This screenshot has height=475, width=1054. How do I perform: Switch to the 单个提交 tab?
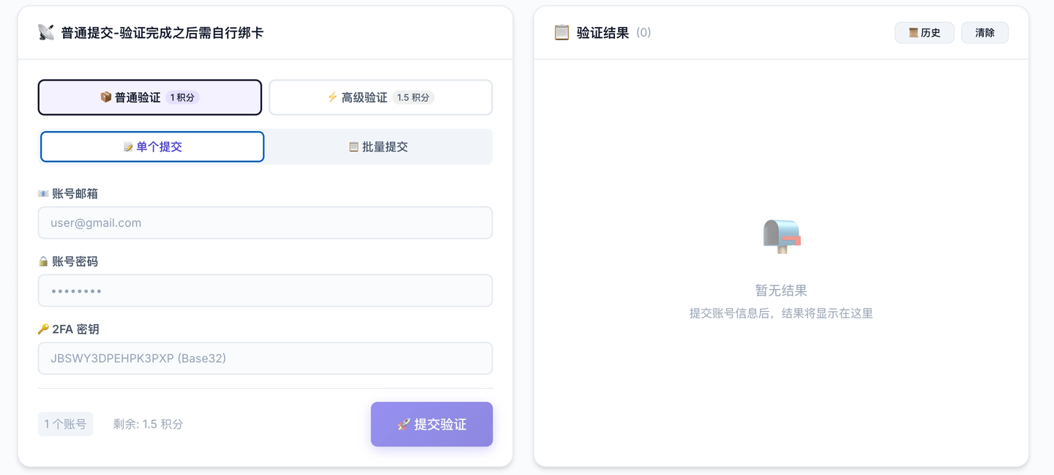[152, 146]
